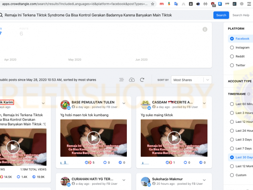253x190 pixels.
Task: Click the '1.19M TOTAL VIEWS' text
Action: [33, 169]
